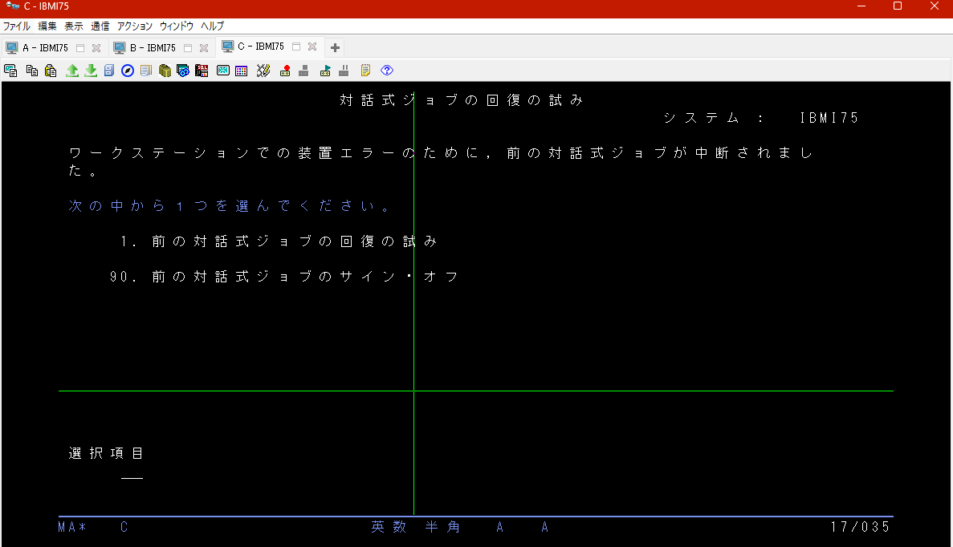The height and width of the screenshot is (547, 953).
Task: Open the blue compass navigator icon
Action: coord(127,71)
